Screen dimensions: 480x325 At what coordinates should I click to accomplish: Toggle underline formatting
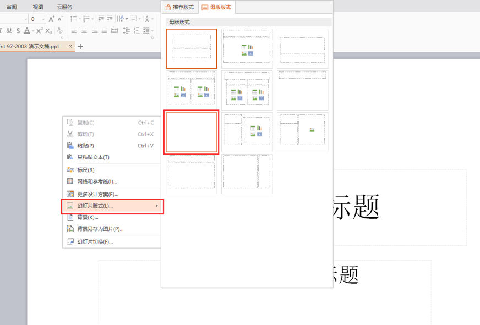[9, 31]
